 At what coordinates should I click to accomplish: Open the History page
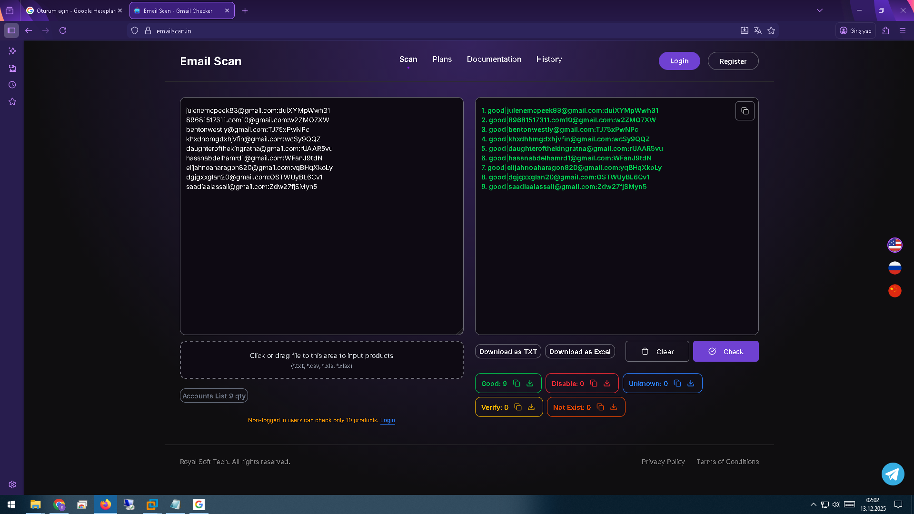[x=549, y=59]
